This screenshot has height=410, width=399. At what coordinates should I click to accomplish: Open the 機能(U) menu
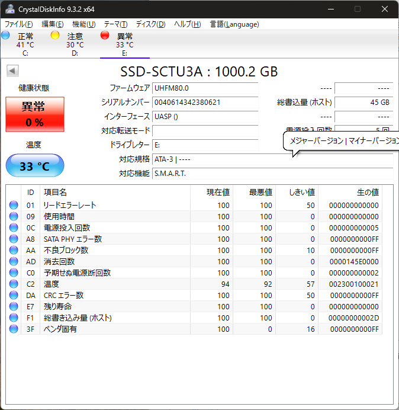84,24
